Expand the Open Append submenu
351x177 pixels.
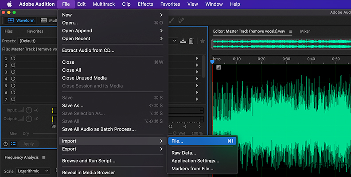click(113, 31)
